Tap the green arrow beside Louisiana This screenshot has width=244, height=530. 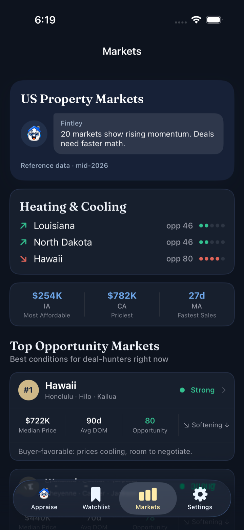(23, 226)
